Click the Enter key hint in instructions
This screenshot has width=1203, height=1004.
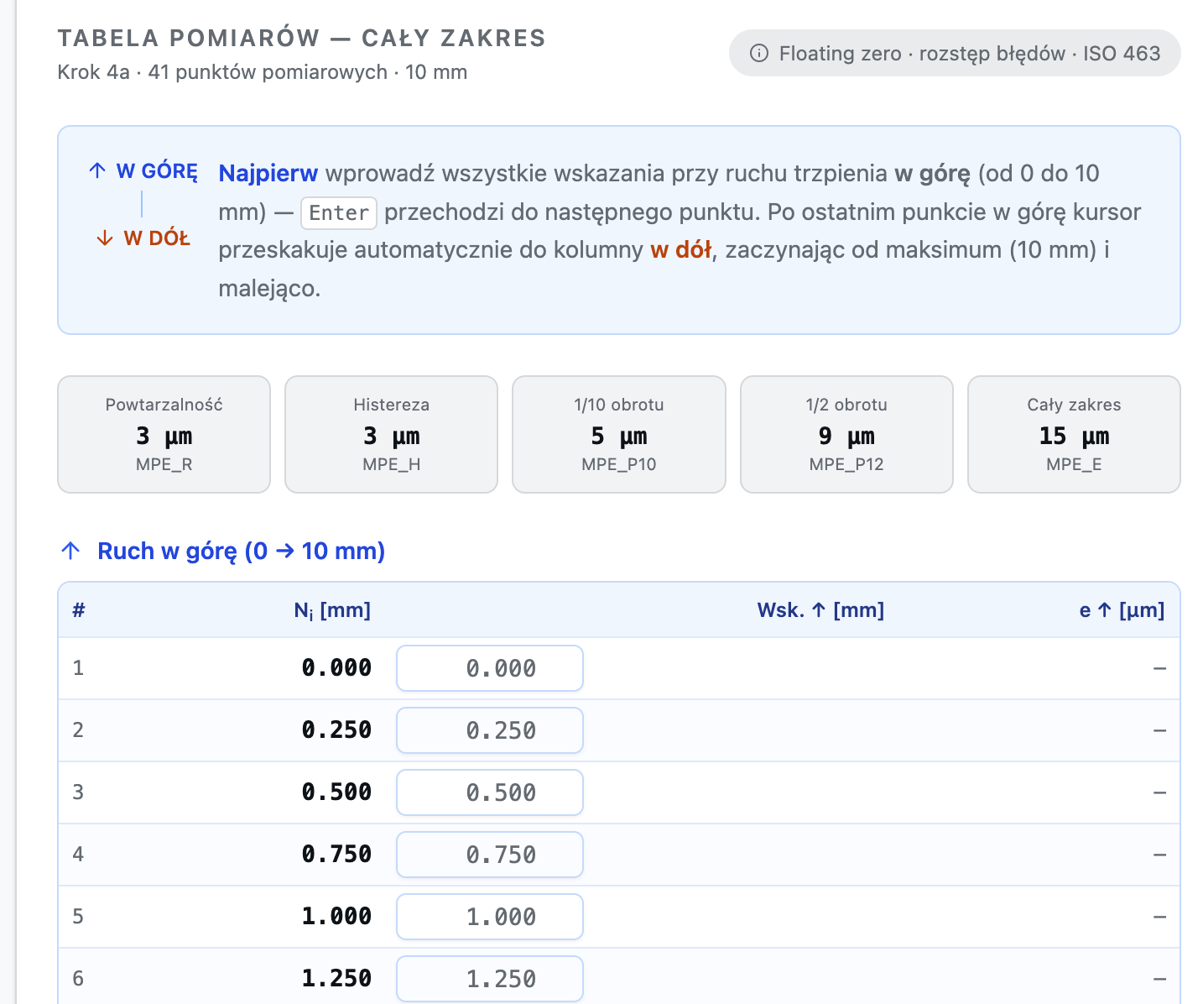[339, 212]
